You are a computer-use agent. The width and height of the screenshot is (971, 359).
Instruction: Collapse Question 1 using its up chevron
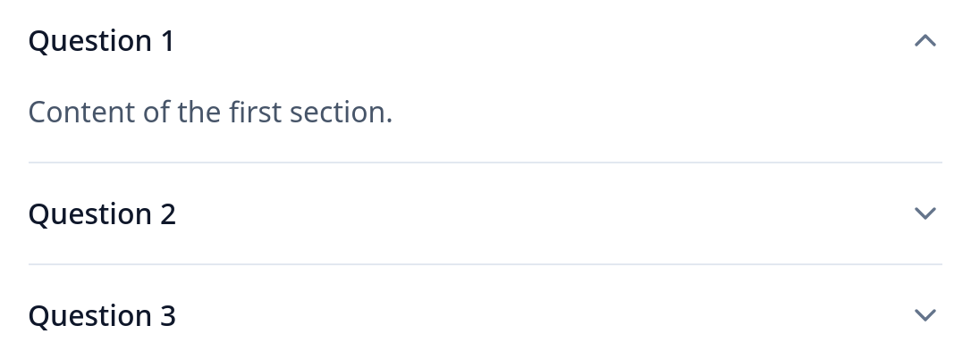(925, 41)
